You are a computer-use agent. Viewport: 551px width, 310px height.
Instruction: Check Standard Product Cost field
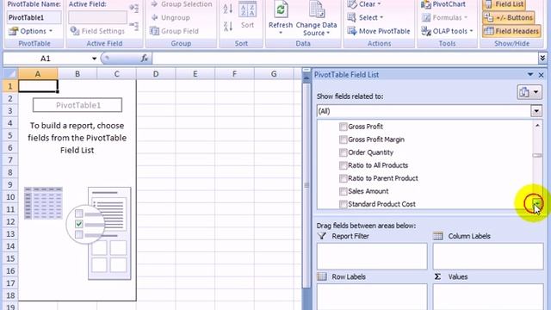pos(343,204)
